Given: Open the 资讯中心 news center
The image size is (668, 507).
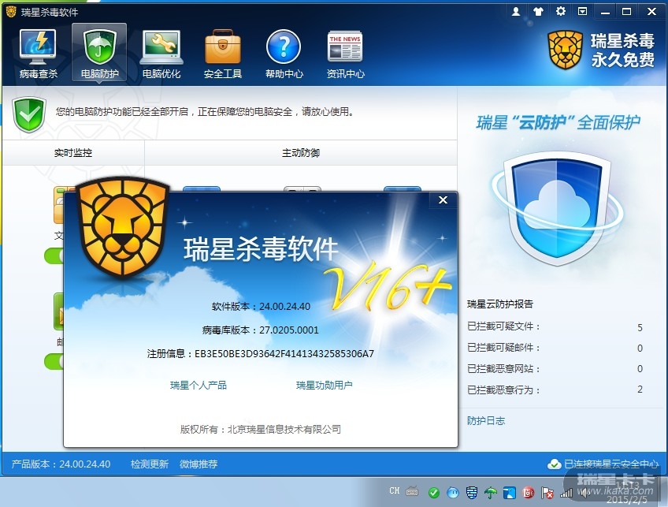Looking at the screenshot, I should [346, 53].
